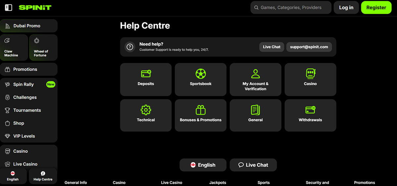Open VIP Levels in the sidebar
This screenshot has width=397, height=186.
pos(24,136)
